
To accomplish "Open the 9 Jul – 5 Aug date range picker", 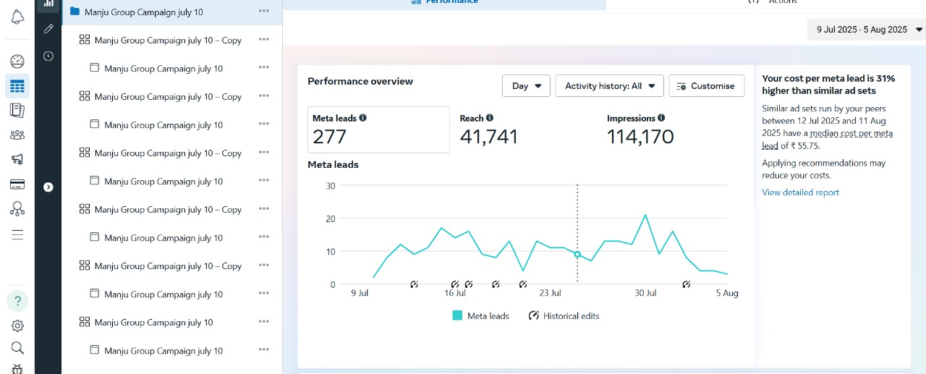I will pyautogui.click(x=867, y=30).
